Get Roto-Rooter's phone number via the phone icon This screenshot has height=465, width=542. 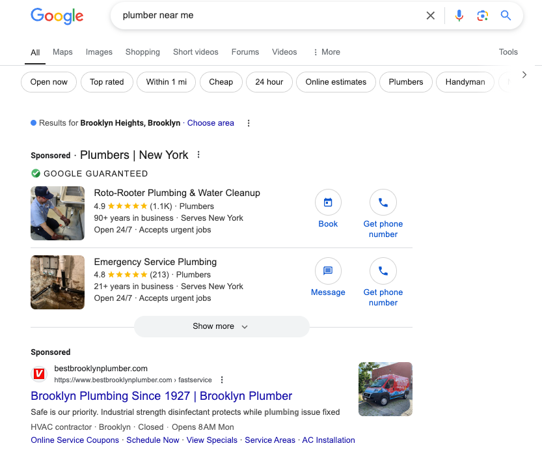[383, 203]
